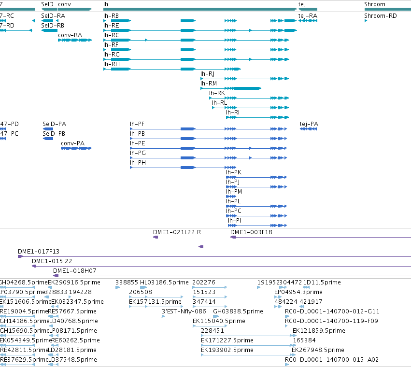Select protein SelD-PA

[48, 129]
